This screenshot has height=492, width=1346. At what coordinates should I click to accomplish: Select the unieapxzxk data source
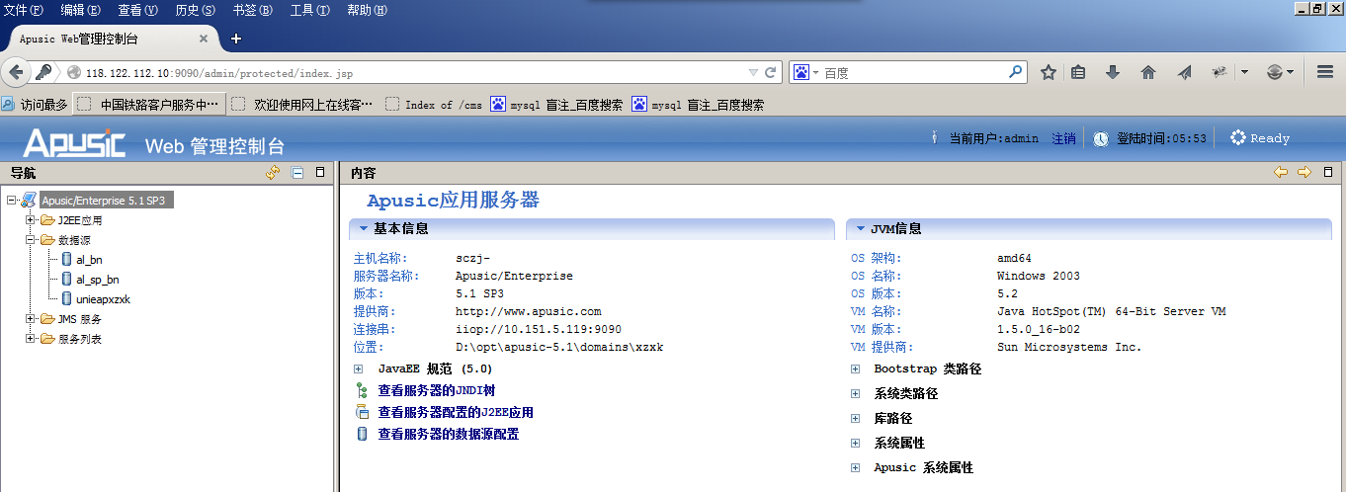(103, 299)
